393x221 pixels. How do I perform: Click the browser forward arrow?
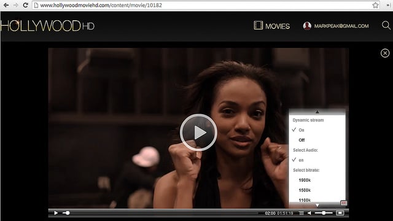pyautogui.click(x=15, y=5)
